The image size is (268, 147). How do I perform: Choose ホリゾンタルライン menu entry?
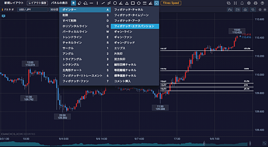point(85,26)
